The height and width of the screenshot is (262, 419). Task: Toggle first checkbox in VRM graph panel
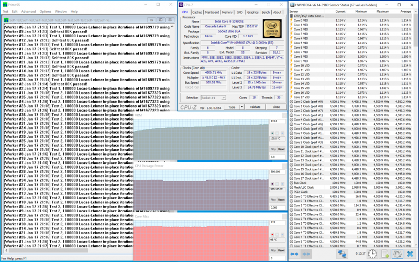[272, 133]
